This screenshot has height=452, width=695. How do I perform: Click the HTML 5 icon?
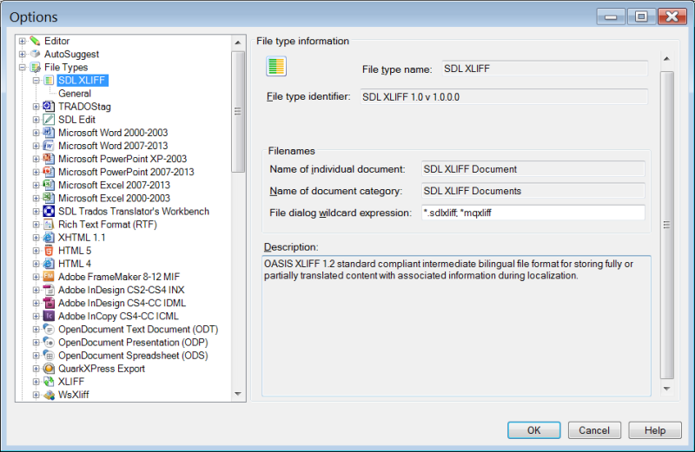(49, 251)
